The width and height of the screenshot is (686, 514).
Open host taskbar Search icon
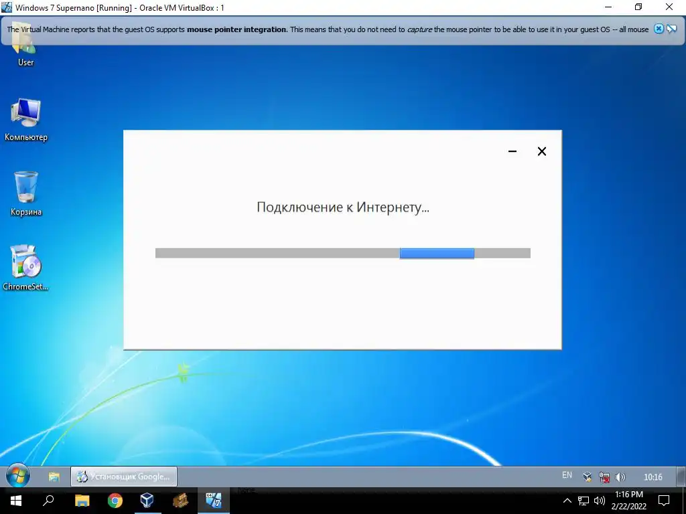pos(48,501)
